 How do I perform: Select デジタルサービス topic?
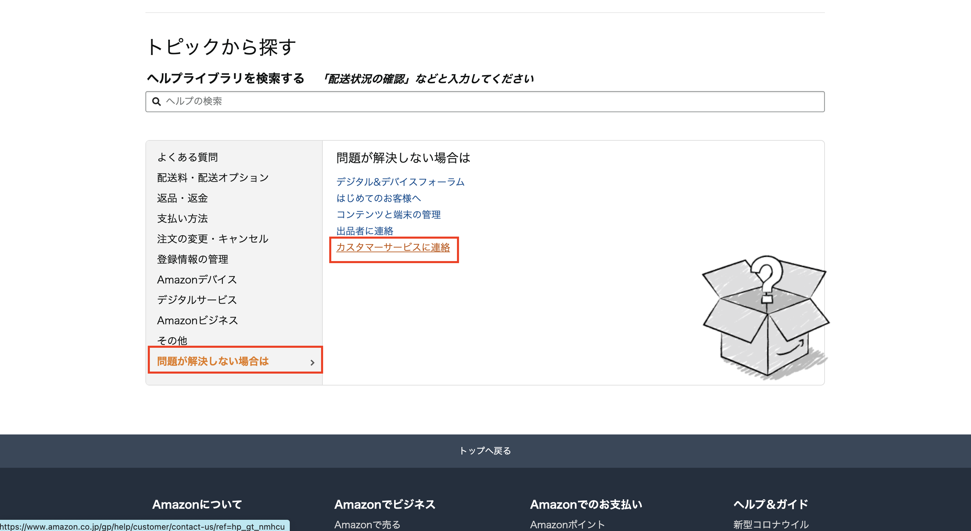(x=197, y=300)
